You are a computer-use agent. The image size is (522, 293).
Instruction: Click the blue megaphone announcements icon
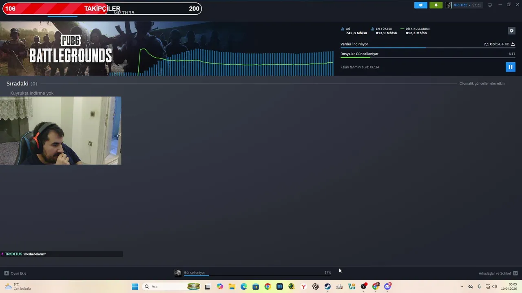coord(421,5)
